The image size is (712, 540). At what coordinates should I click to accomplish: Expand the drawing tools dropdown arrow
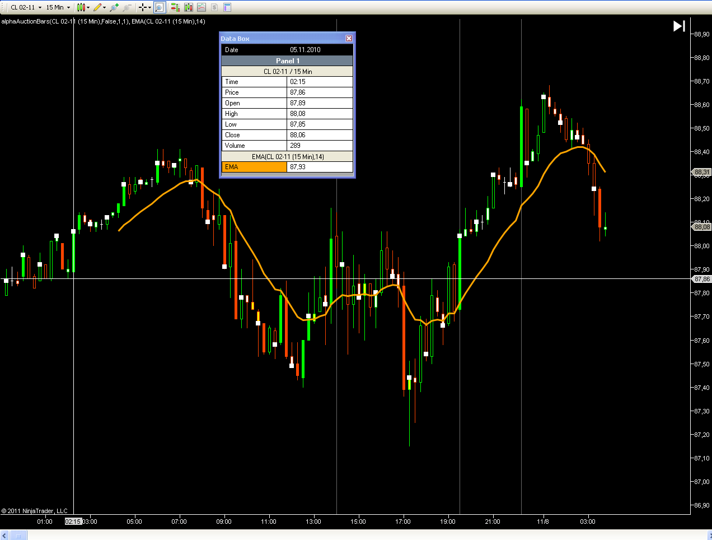click(104, 7)
